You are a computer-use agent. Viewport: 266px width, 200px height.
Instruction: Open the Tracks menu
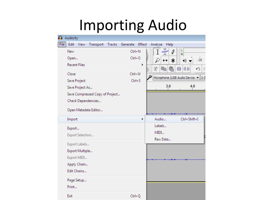[x=112, y=44]
